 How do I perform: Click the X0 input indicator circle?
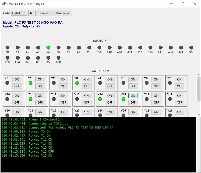pos(8,48)
